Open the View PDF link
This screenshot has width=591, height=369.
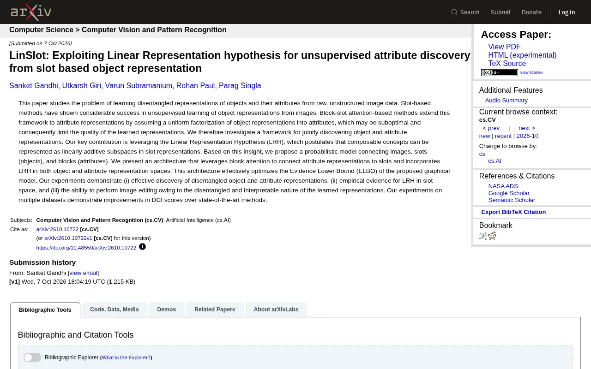tap(504, 47)
